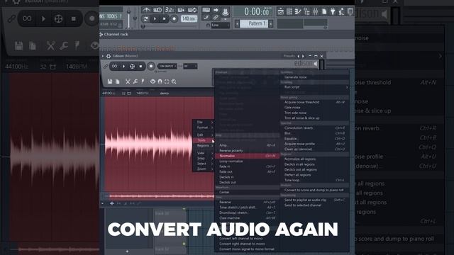The width and height of the screenshot is (454, 255).
Task: Click the step sequencer grid icon in FL toolbar
Action: [x=289, y=11]
